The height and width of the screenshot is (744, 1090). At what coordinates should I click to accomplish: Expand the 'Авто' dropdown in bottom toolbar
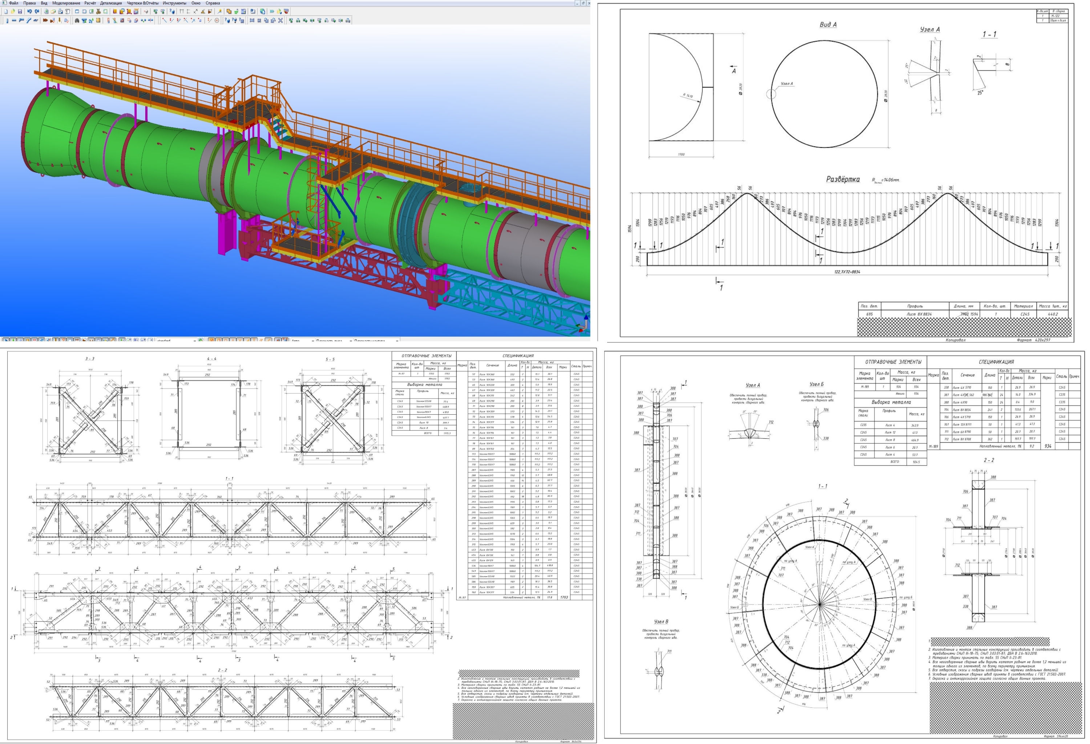(312, 339)
